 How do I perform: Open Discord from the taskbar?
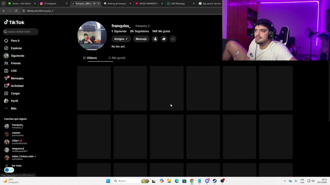tap(207, 181)
